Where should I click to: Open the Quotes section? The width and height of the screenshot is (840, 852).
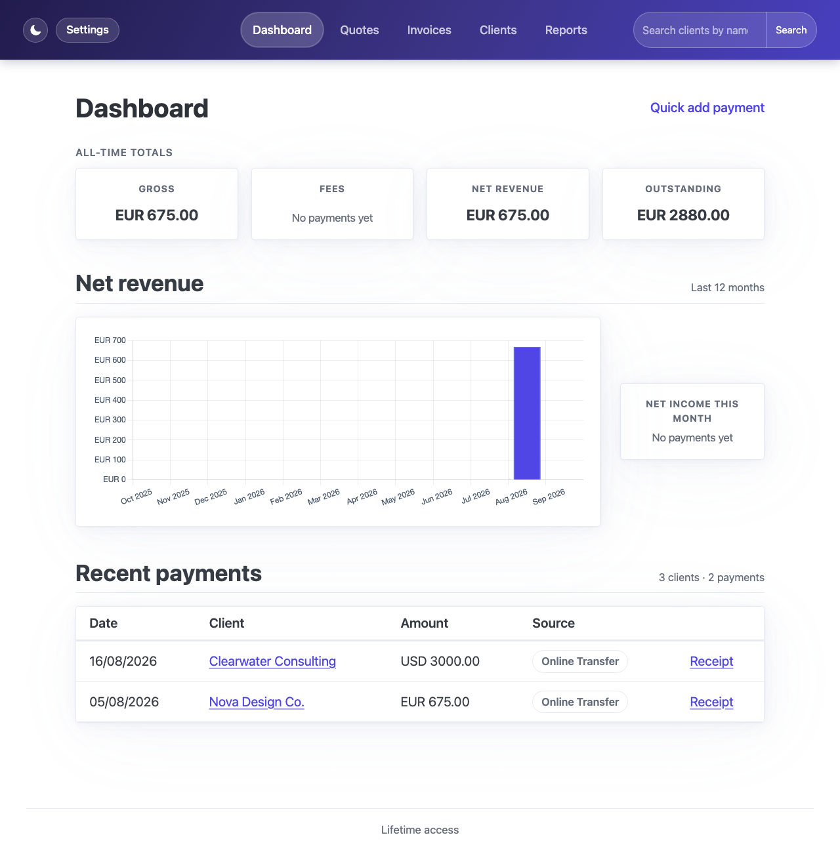(360, 30)
